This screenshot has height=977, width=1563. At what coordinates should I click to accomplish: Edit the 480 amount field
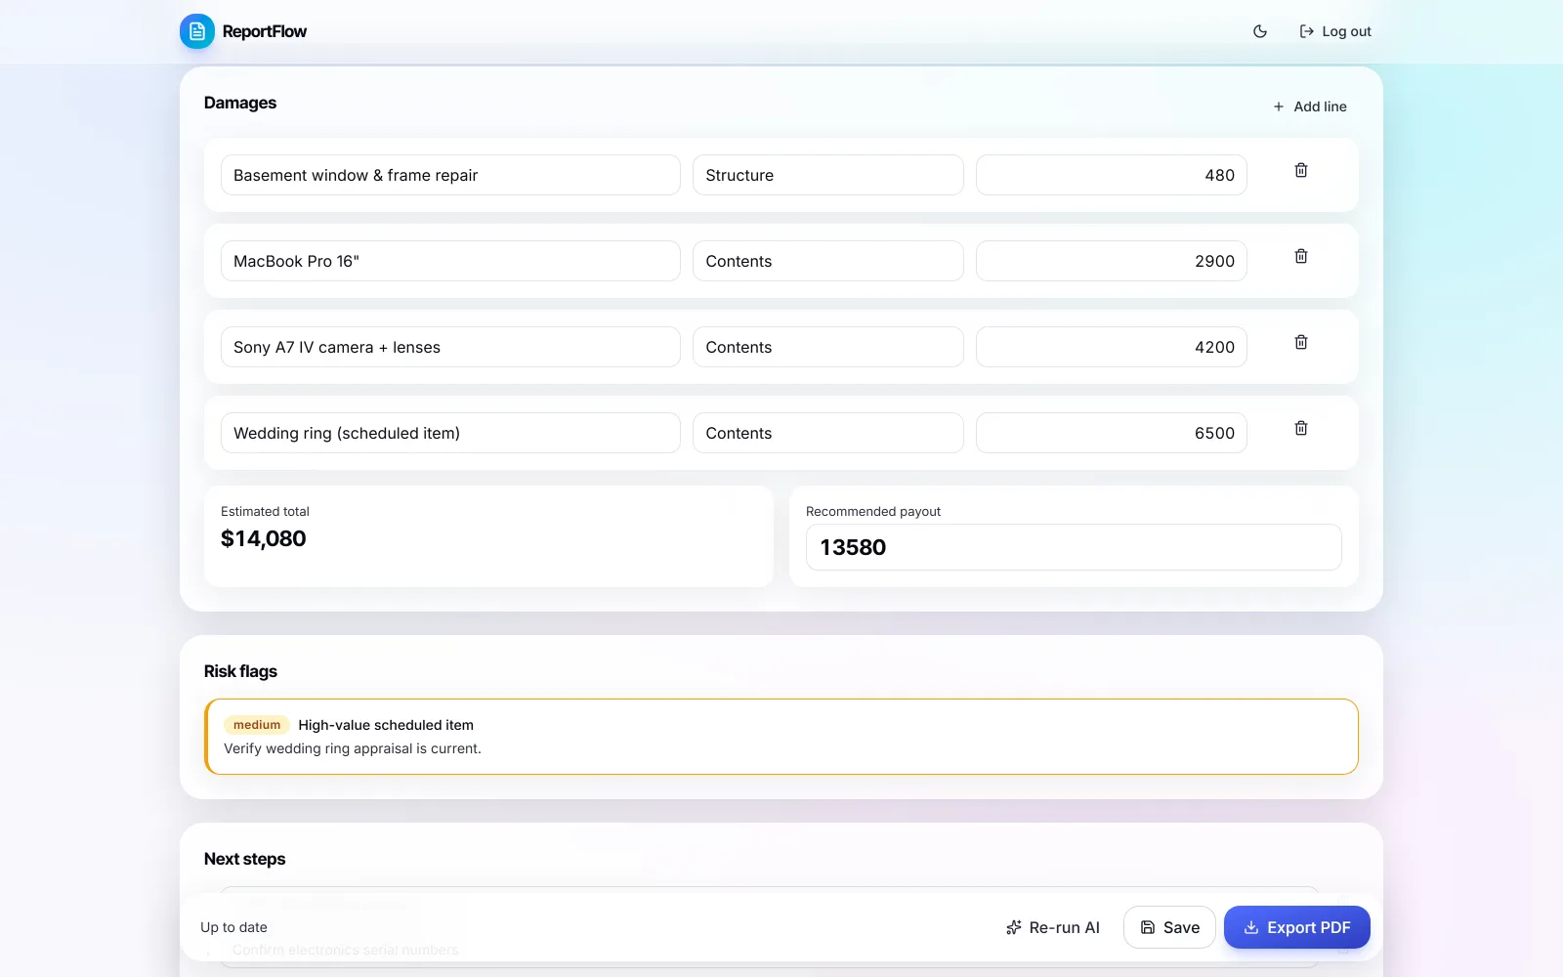click(x=1112, y=175)
